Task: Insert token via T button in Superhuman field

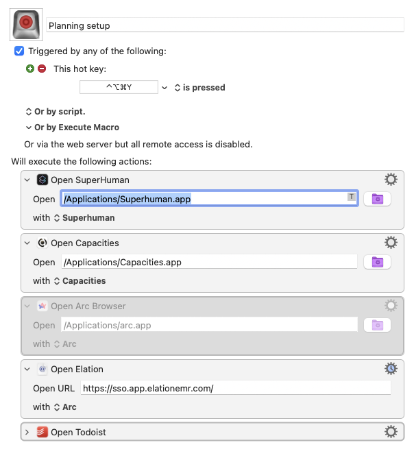Action: pyautogui.click(x=352, y=196)
